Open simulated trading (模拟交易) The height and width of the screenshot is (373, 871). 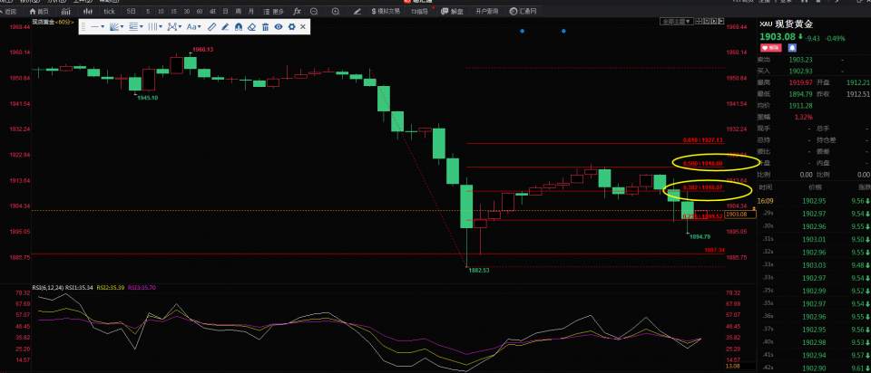tap(387, 11)
